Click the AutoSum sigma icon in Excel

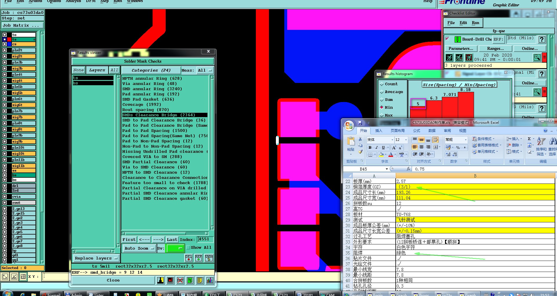click(x=529, y=139)
